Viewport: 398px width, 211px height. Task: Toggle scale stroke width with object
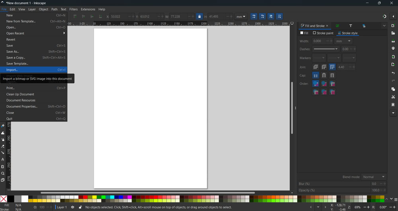tap(254, 16)
